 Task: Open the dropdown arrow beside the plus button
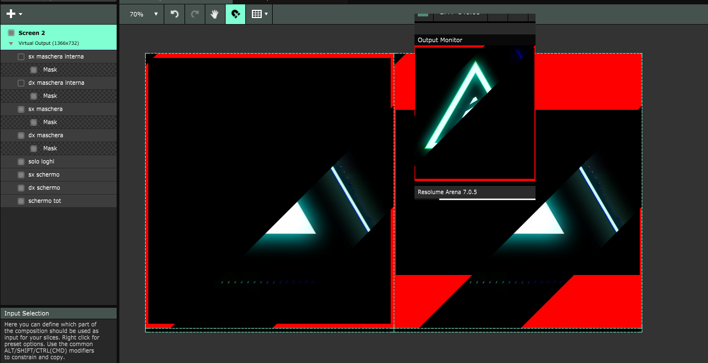point(21,14)
